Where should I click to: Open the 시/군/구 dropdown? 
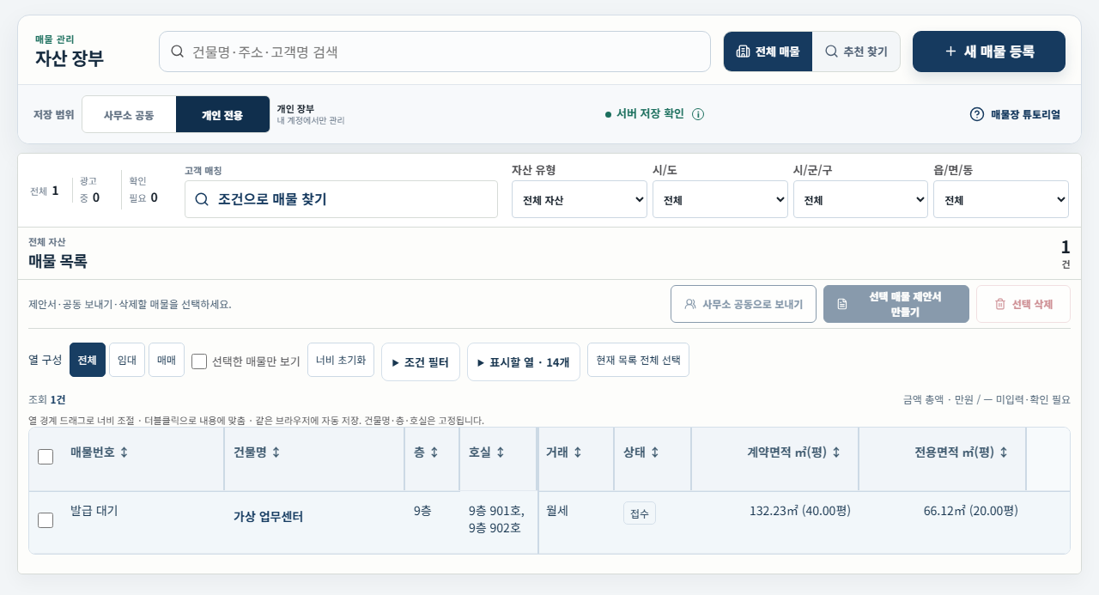click(x=860, y=199)
